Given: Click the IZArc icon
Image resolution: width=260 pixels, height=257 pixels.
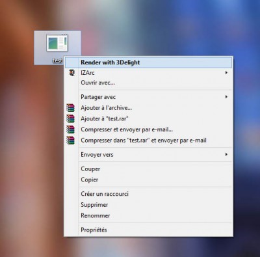Looking at the screenshot, I should (x=71, y=73).
